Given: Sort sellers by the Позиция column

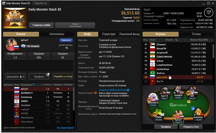Looking at the screenshot, I should (68, 84).
